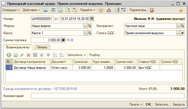Delete row with red X icon
Image resolution: width=188 pixels, height=109 pixels.
pyautogui.click(x=29, y=55)
